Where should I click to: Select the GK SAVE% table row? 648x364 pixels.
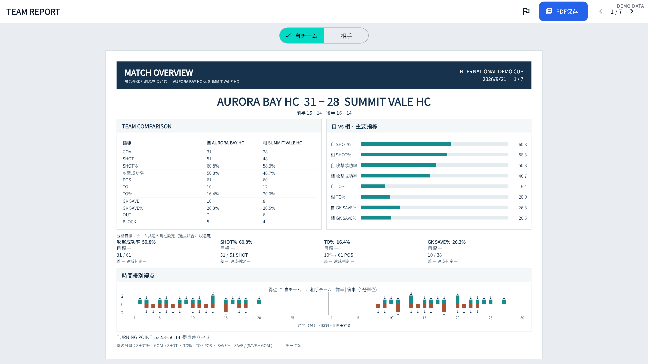click(x=219, y=208)
